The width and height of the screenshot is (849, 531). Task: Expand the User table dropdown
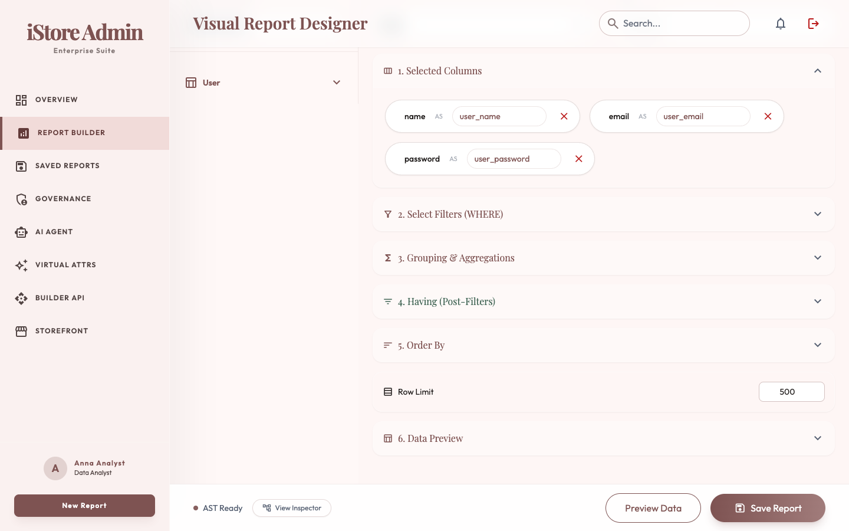point(337,83)
